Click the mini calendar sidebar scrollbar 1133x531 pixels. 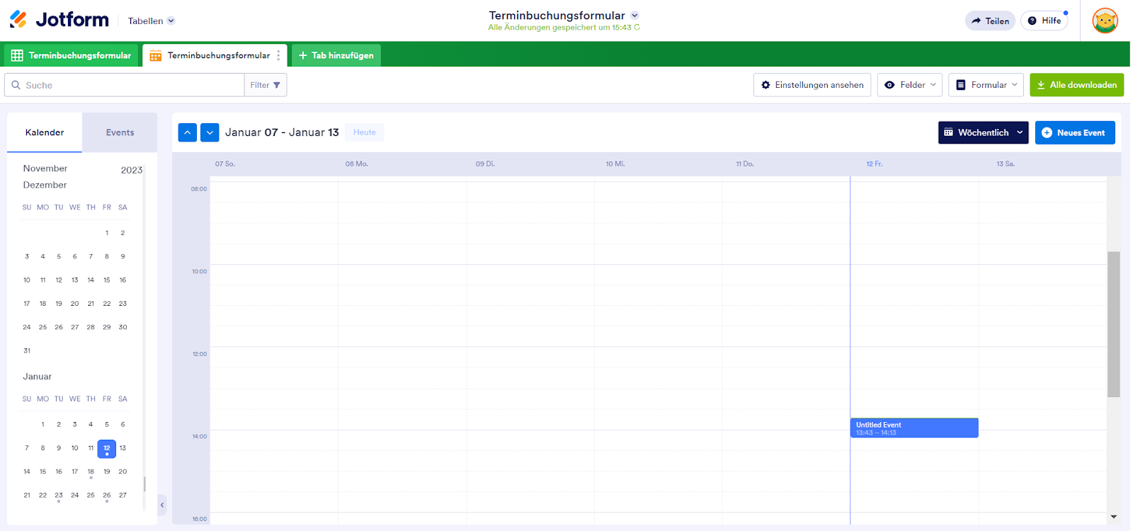click(144, 484)
